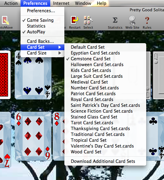
Task: Select the Statistics menu entry
Action: tap(42, 26)
